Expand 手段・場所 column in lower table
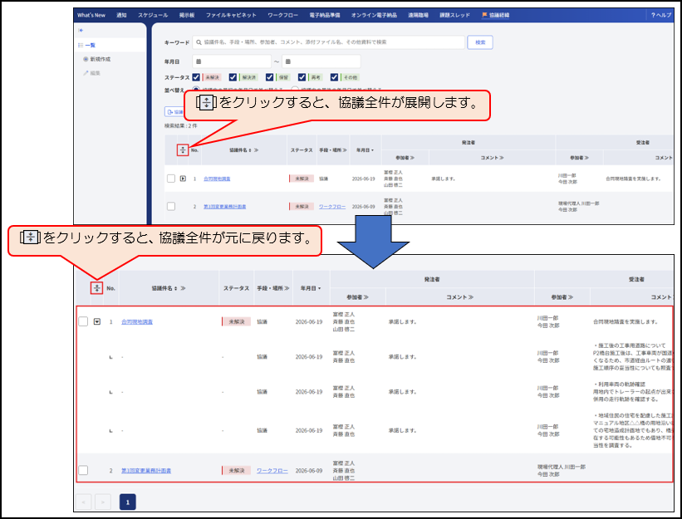Screen dimensions: 682x519 (287, 288)
